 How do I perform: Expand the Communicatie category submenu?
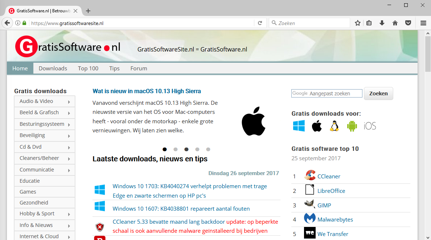[x=44, y=170]
